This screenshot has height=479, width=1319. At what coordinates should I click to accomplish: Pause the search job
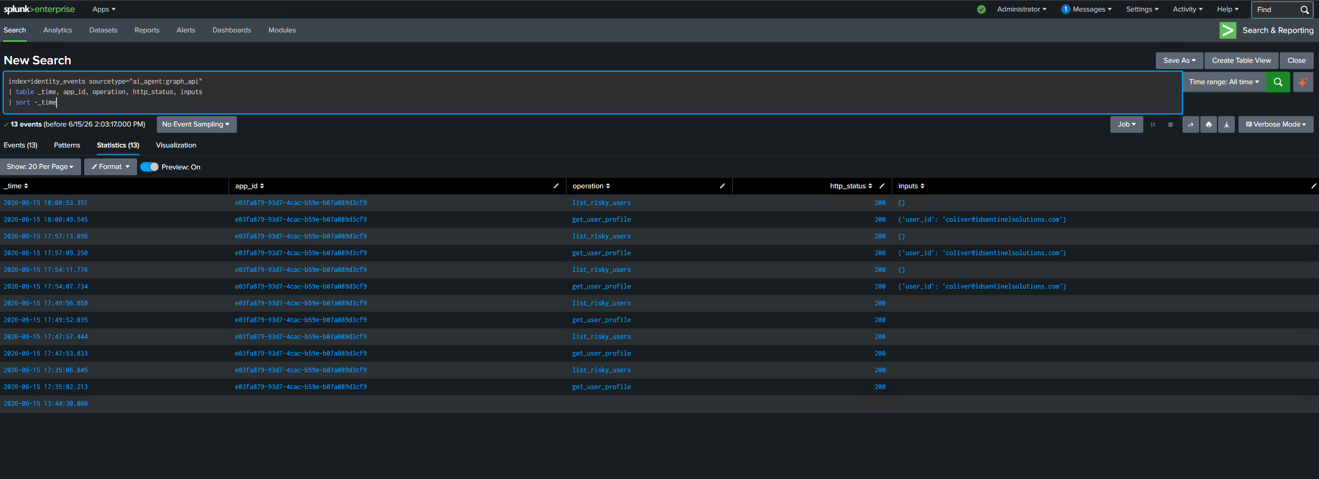pyautogui.click(x=1153, y=124)
